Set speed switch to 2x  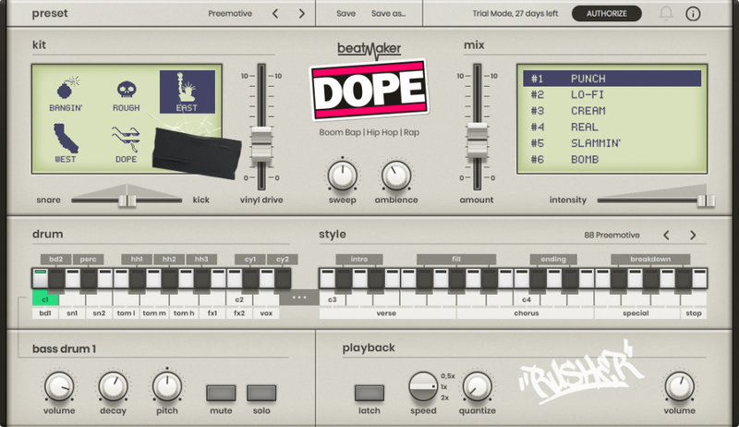(445, 397)
